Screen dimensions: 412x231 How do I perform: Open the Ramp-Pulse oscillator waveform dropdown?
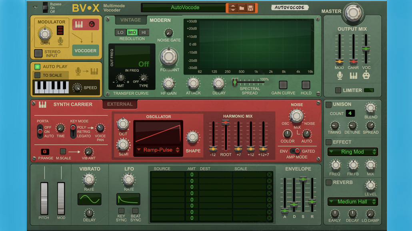click(158, 150)
